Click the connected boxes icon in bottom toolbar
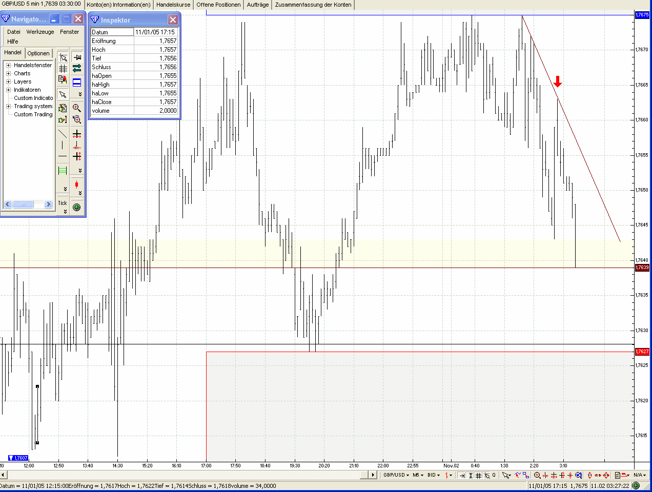The image size is (652, 492). click(x=526, y=475)
